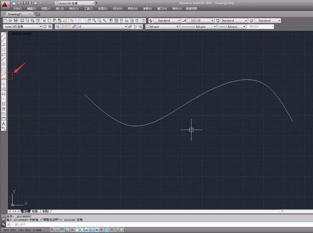Open the linetype ByLayer dropdown
Image resolution: width=313 pixels, height=233 pixels.
point(215,27)
